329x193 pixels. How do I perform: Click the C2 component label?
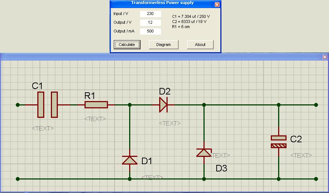point(296,139)
